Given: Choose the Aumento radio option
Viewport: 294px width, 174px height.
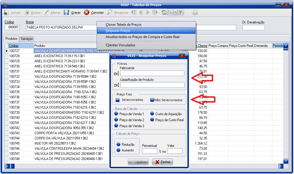Looking at the screenshot, I should [119, 150].
